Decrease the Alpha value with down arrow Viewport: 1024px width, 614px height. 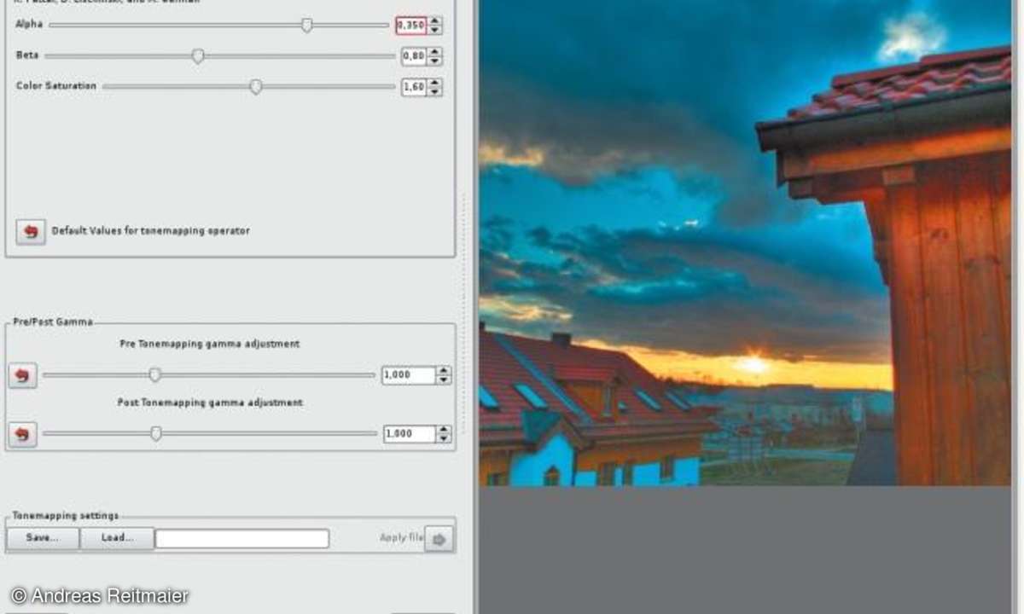click(434, 30)
